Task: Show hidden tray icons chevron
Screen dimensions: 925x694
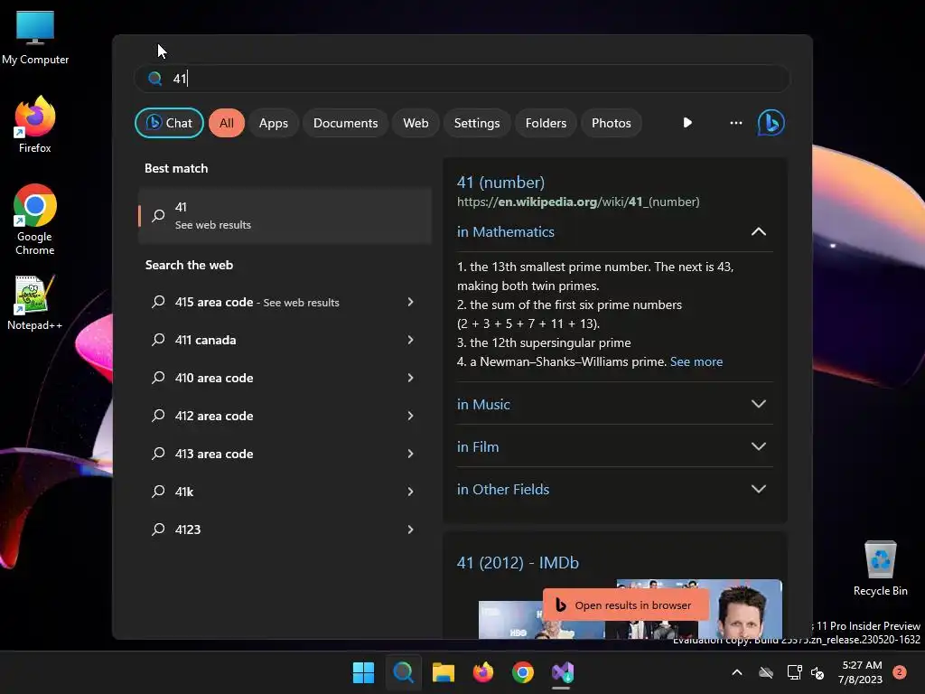Action: (x=737, y=672)
